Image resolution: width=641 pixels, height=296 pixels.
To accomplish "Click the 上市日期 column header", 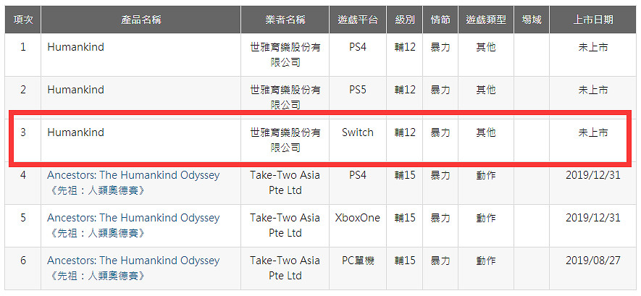I will pyautogui.click(x=592, y=20).
